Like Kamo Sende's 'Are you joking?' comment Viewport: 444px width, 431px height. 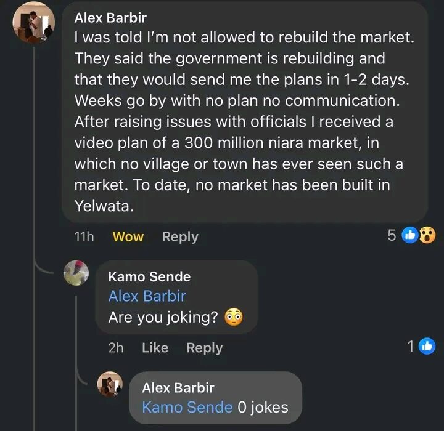tap(155, 348)
